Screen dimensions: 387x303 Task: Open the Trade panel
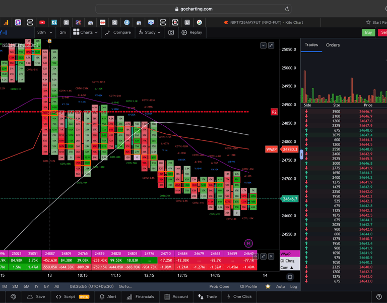point(207,297)
